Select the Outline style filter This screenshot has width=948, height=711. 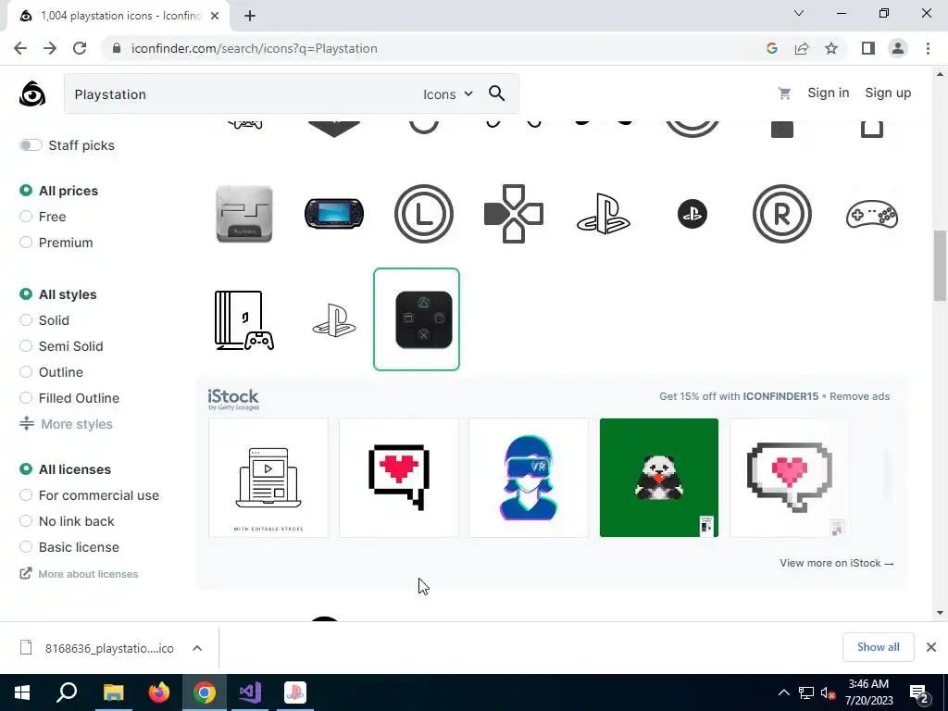(25, 372)
